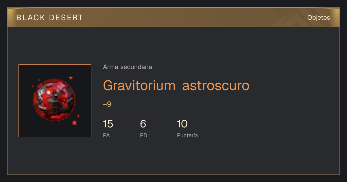Click the Gravitorium astroscuro red orb icon
The width and height of the screenshot is (347, 182).
click(53, 99)
